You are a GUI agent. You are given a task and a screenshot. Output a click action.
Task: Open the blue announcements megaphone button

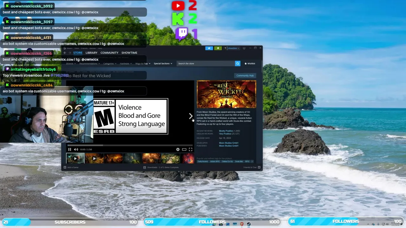[x=209, y=48]
